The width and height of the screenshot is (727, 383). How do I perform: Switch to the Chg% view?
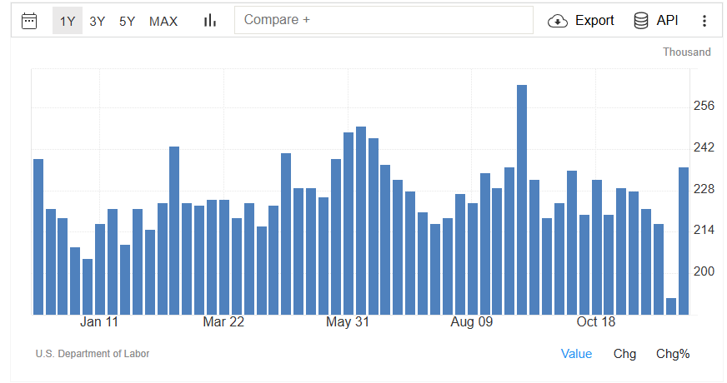coord(673,354)
